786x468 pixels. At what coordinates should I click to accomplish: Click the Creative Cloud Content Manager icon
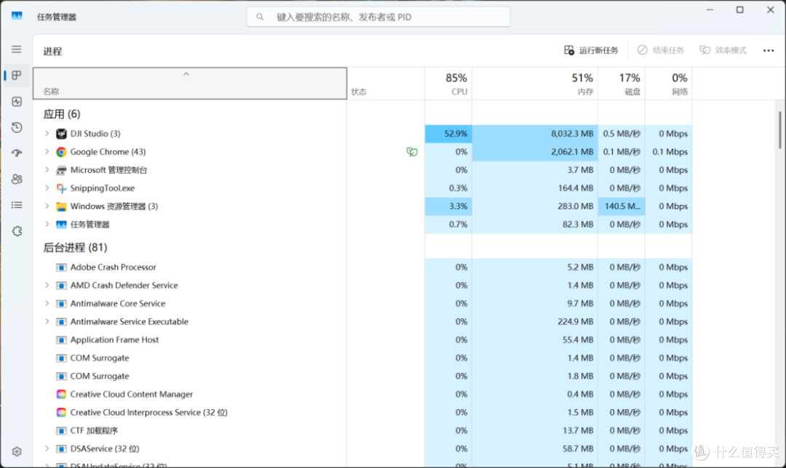tap(61, 395)
